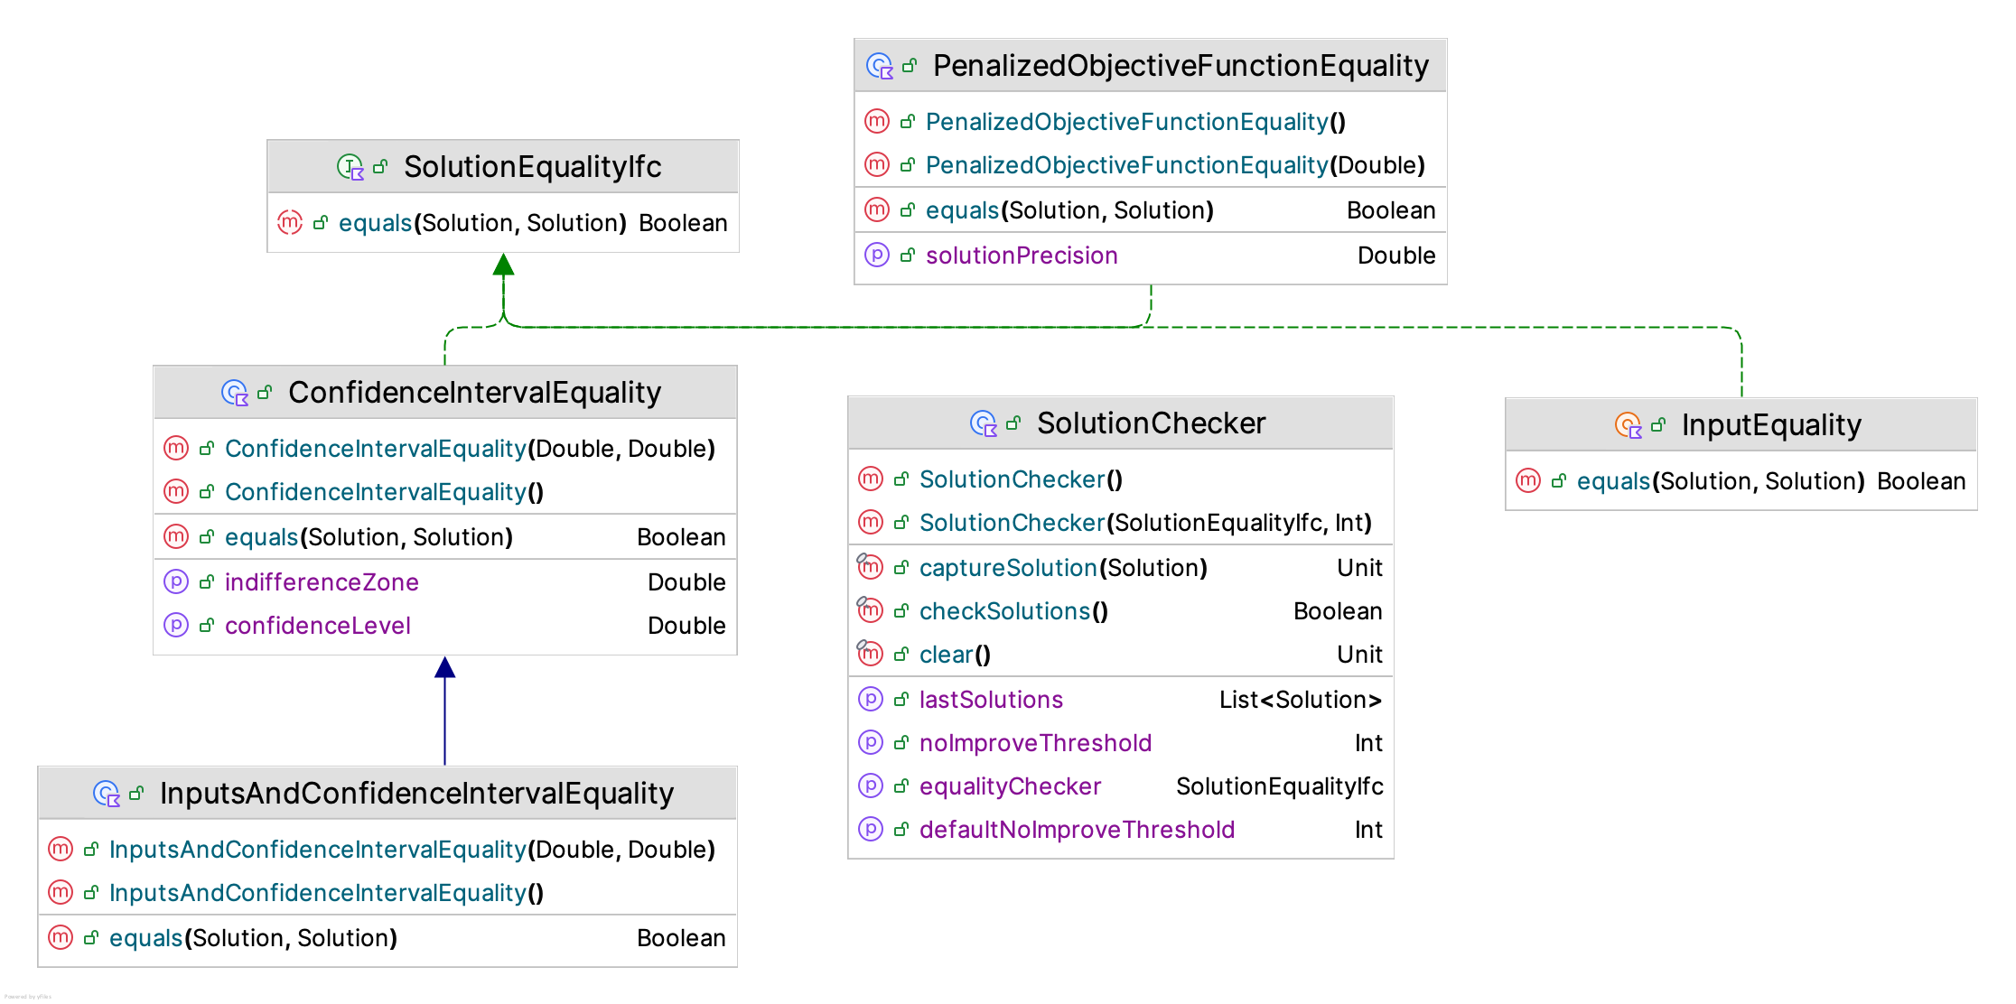
Task: Click method icon beside PenalizedObjectiveFunctionEquality(Double)
Action: [877, 164]
